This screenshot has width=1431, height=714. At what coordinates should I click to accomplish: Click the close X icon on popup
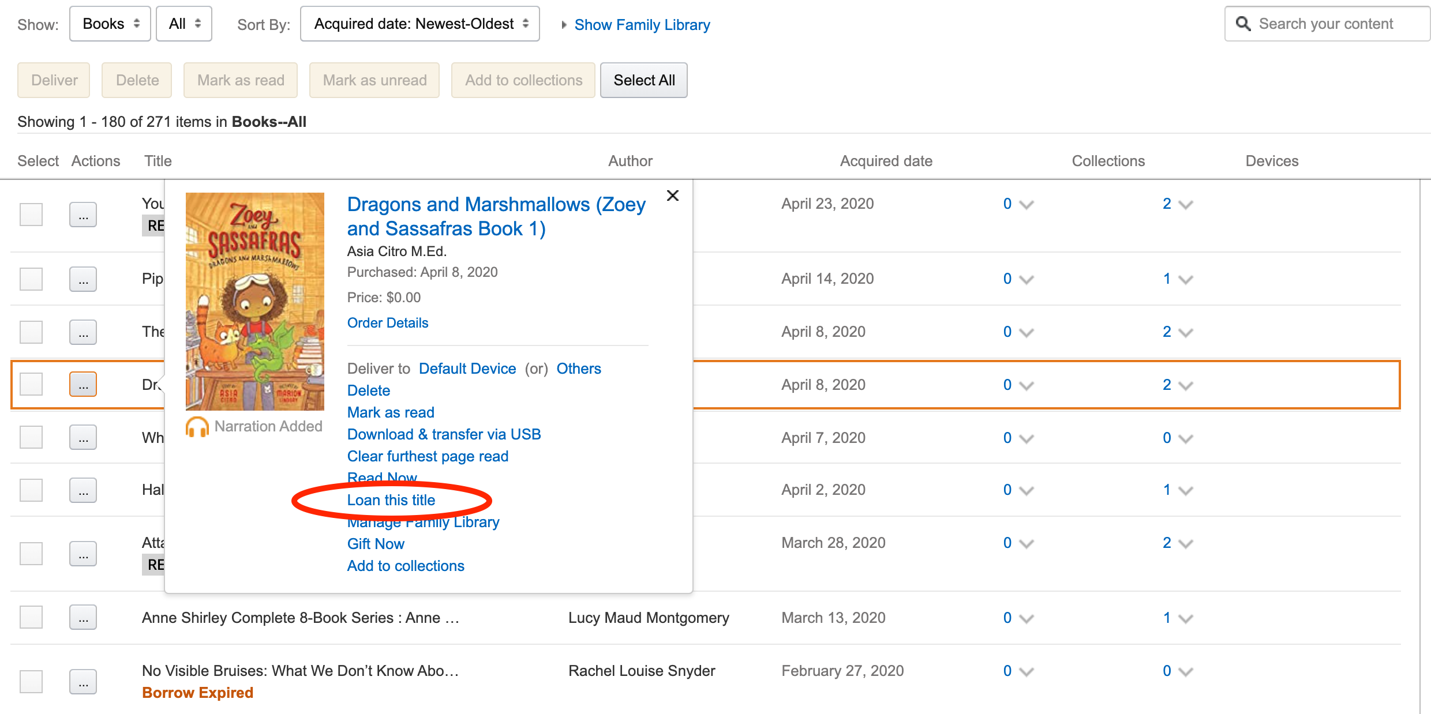[673, 195]
